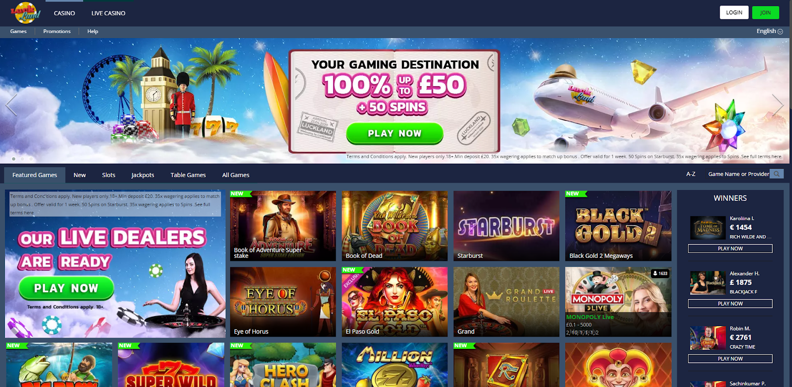Click the Game Name or Provider search field
The width and height of the screenshot is (792, 387).
(738, 174)
